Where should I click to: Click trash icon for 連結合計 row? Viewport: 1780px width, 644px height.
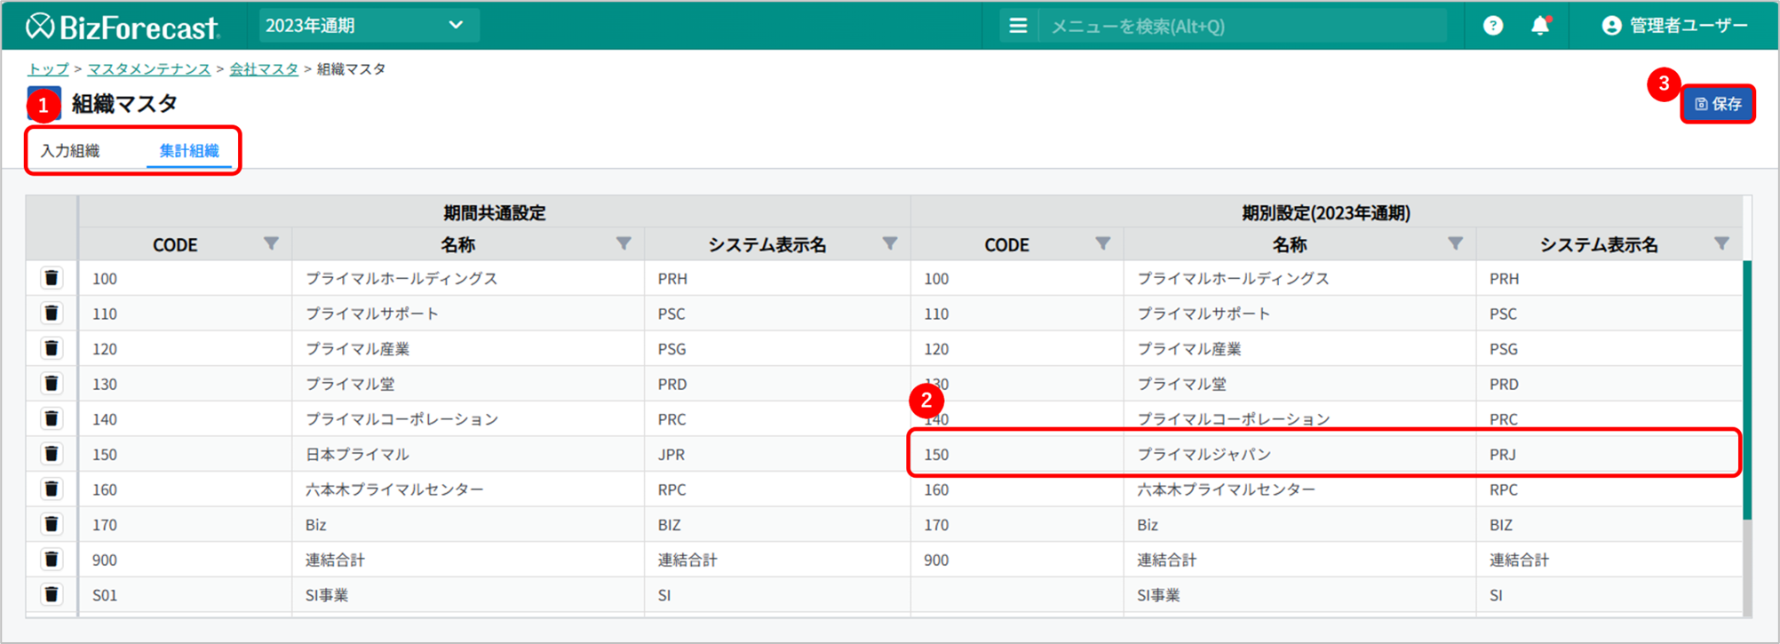pyautogui.click(x=52, y=560)
